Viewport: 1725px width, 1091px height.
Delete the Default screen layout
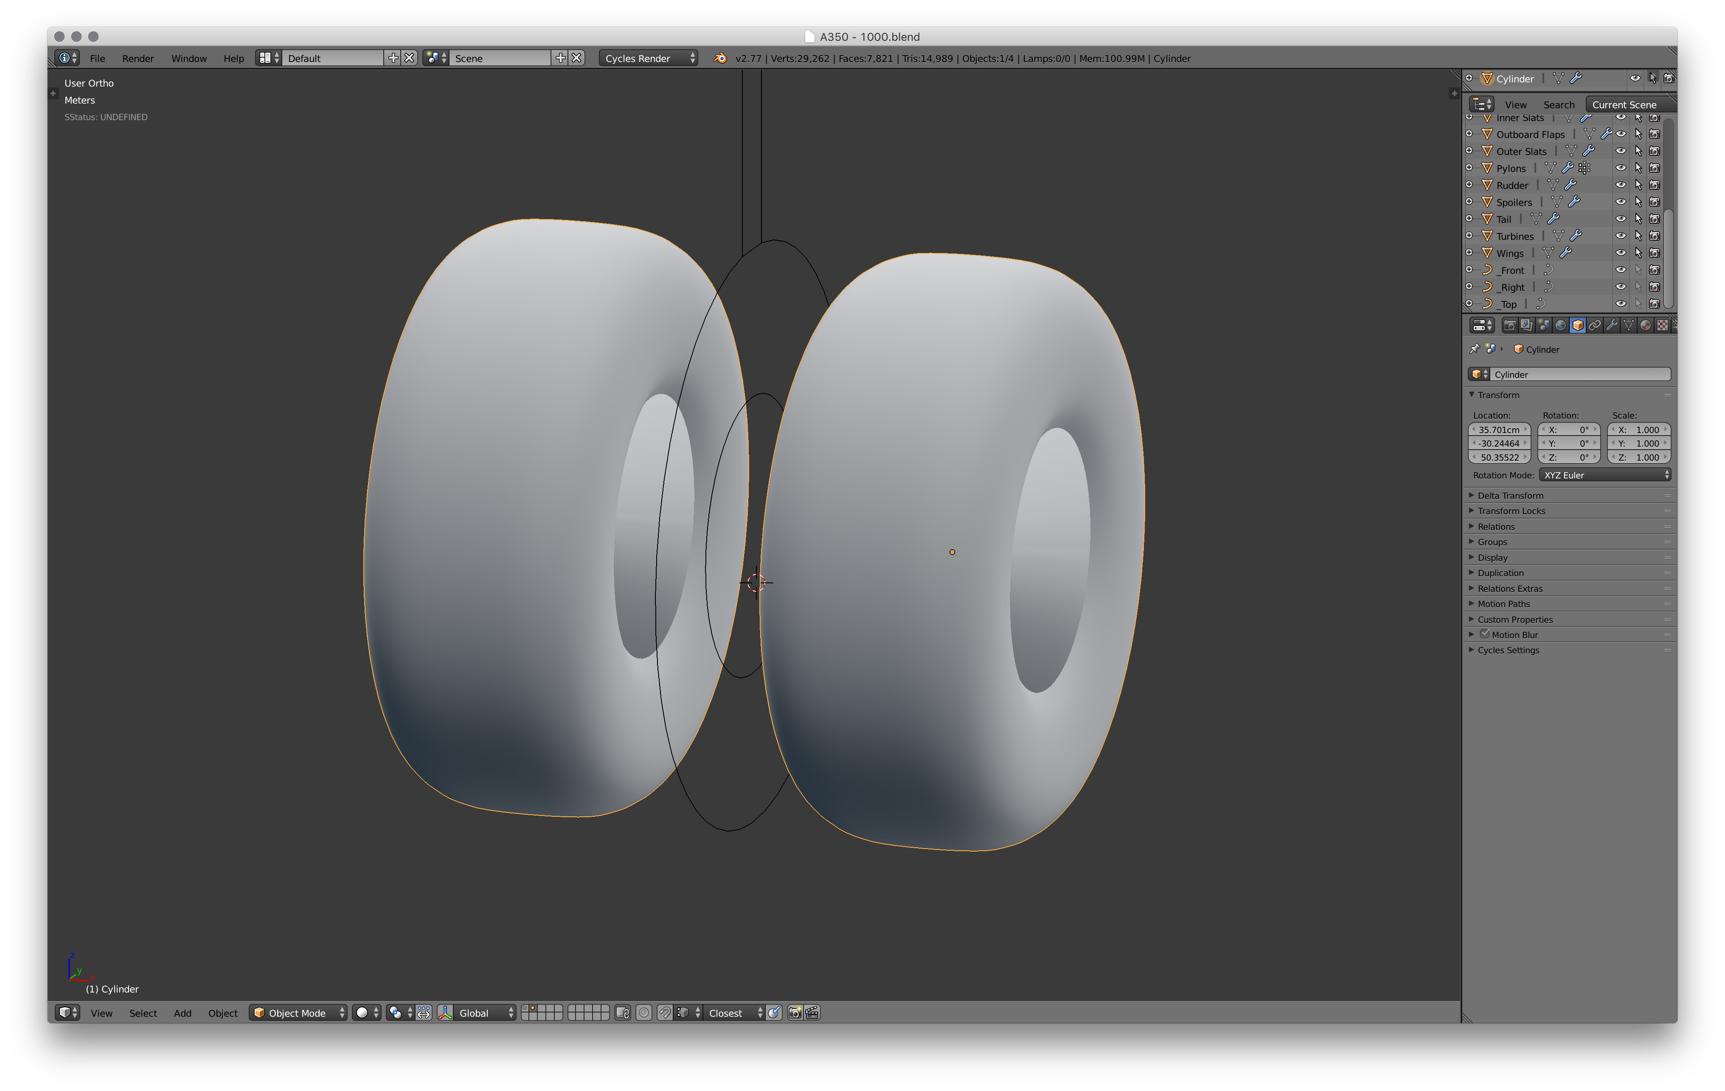pos(409,58)
